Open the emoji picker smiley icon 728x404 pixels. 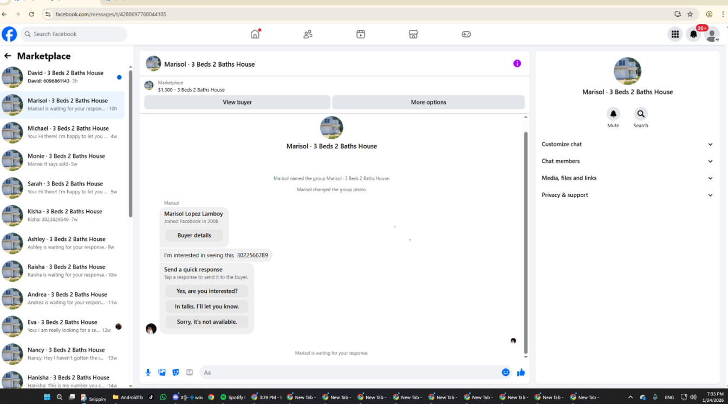[505, 373]
